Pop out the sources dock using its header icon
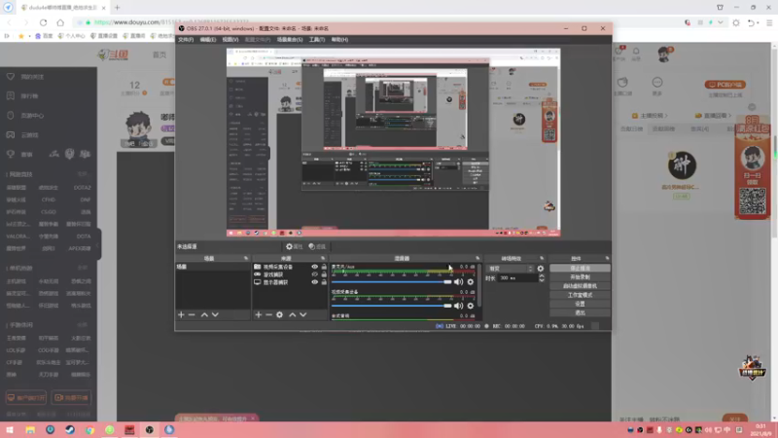778x438 pixels. 323,258
